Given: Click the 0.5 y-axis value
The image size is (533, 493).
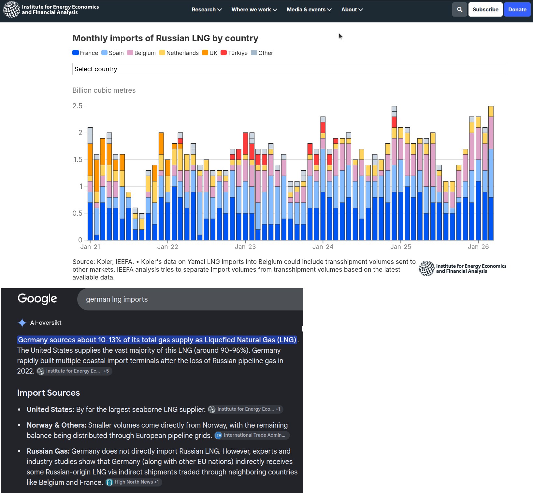Looking at the screenshot, I should pos(77,213).
